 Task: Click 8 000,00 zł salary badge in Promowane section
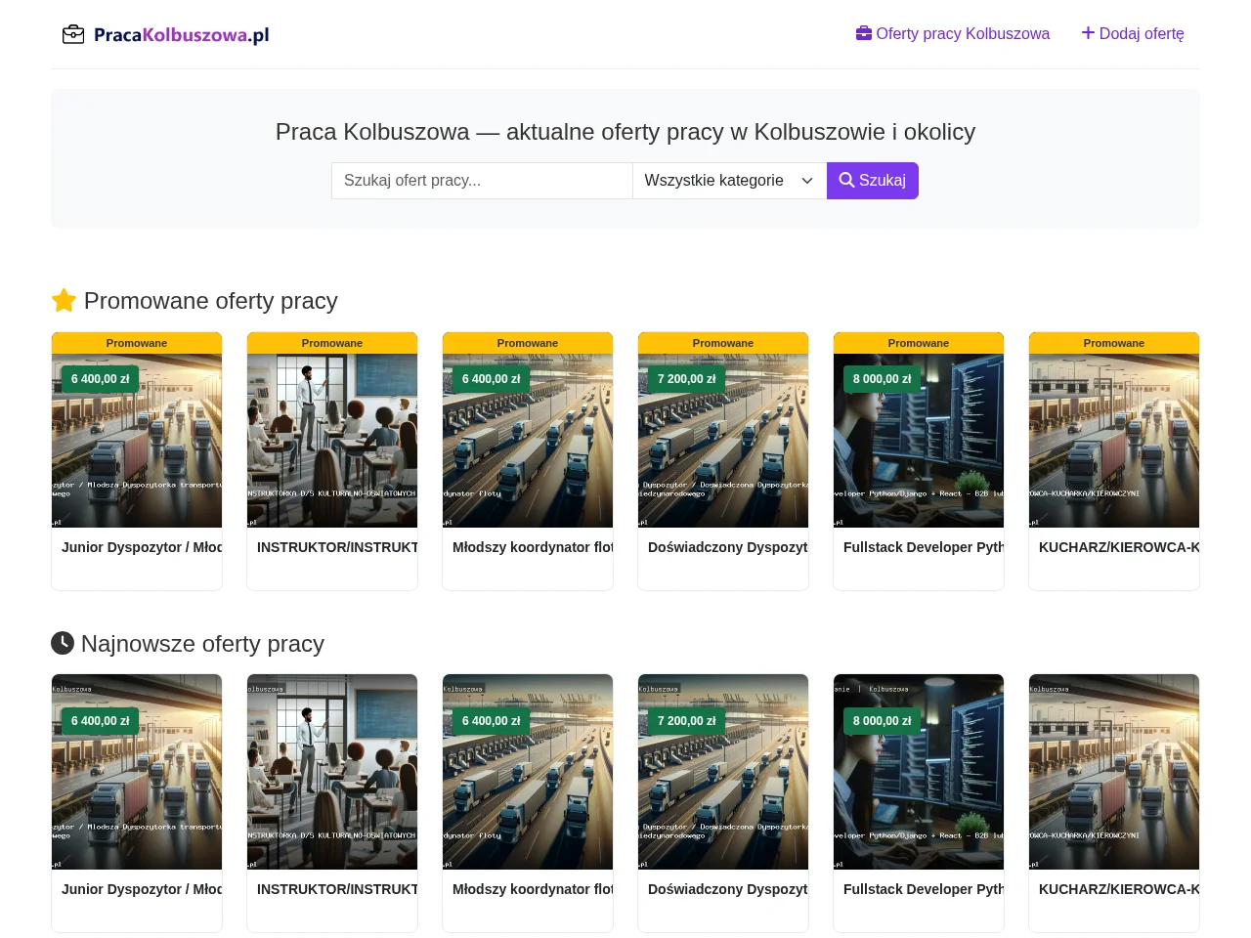[882, 379]
